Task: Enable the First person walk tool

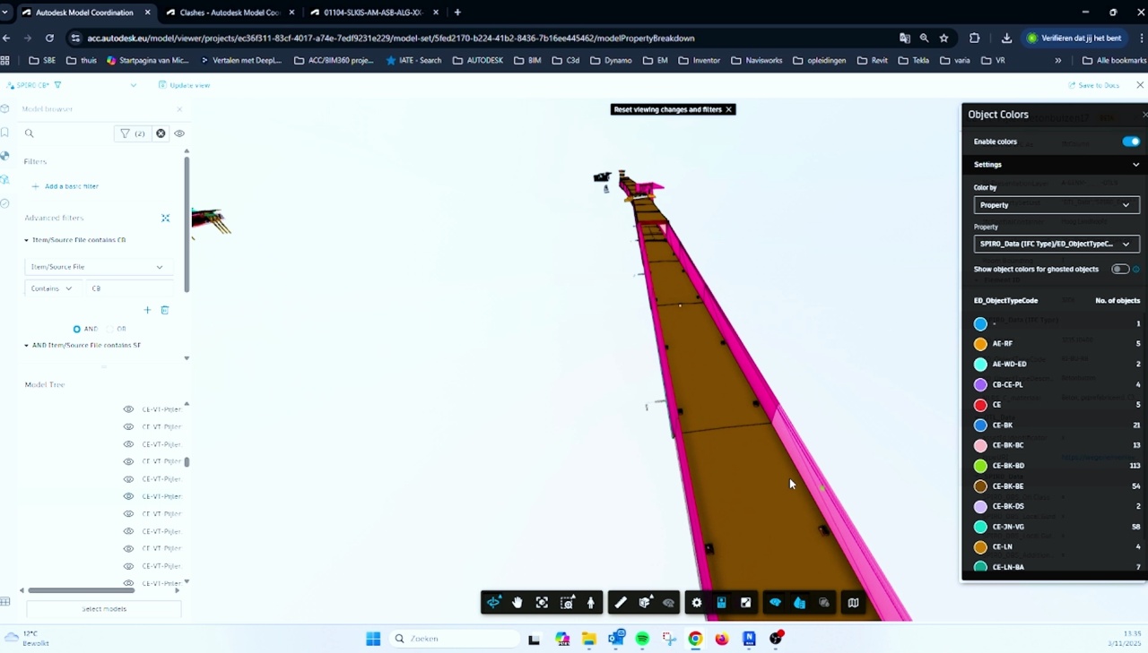Action: pyautogui.click(x=590, y=603)
